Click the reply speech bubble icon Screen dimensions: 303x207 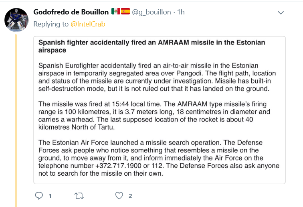39,196
